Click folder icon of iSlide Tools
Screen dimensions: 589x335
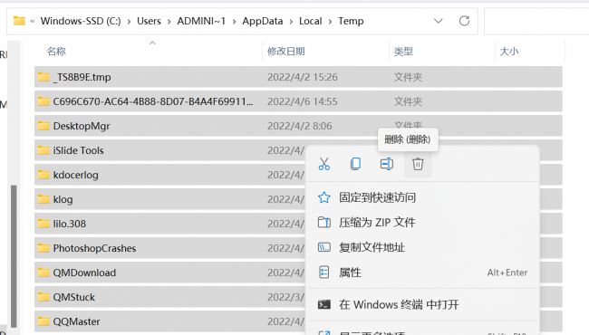coord(43,150)
